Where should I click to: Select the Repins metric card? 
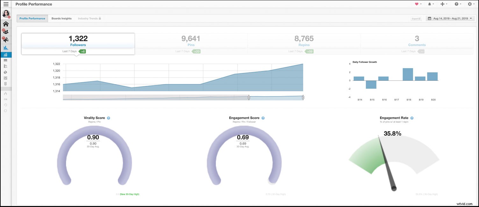[304, 41]
